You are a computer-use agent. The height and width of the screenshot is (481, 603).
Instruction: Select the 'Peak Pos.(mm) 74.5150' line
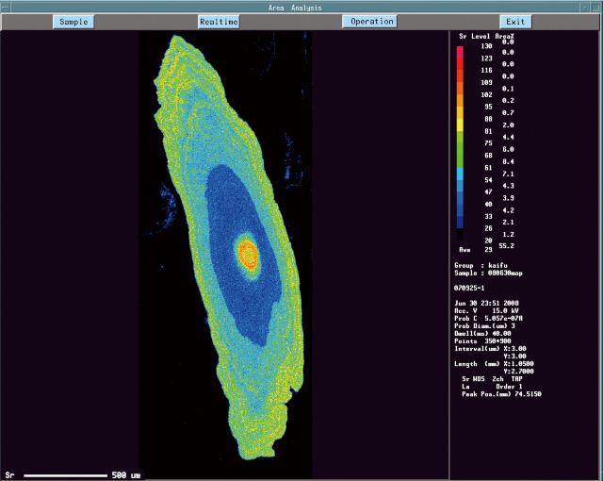click(501, 394)
